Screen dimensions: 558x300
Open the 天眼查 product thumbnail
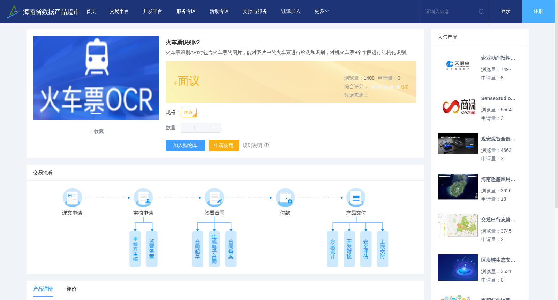coord(458,66)
